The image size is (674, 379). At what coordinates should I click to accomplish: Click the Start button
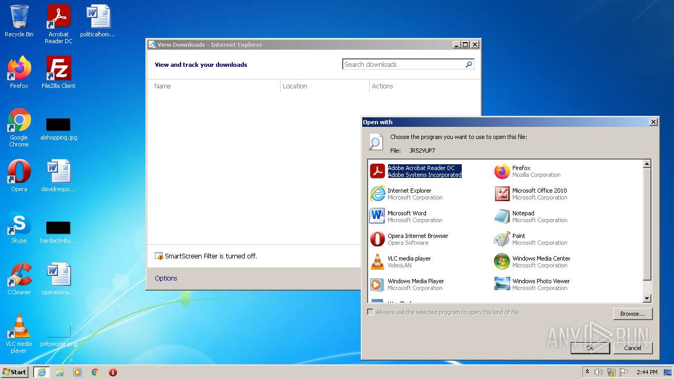point(15,372)
